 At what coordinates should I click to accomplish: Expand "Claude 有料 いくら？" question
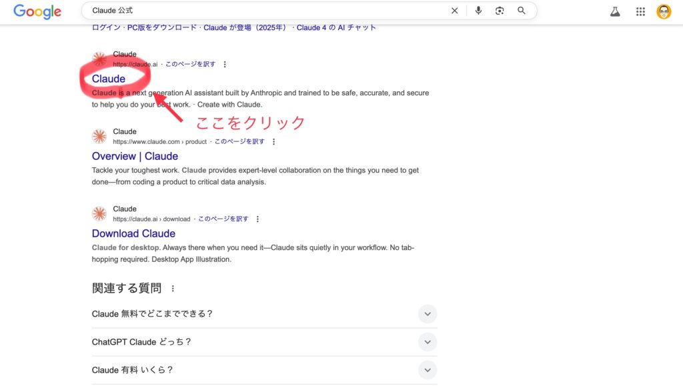[428, 370]
